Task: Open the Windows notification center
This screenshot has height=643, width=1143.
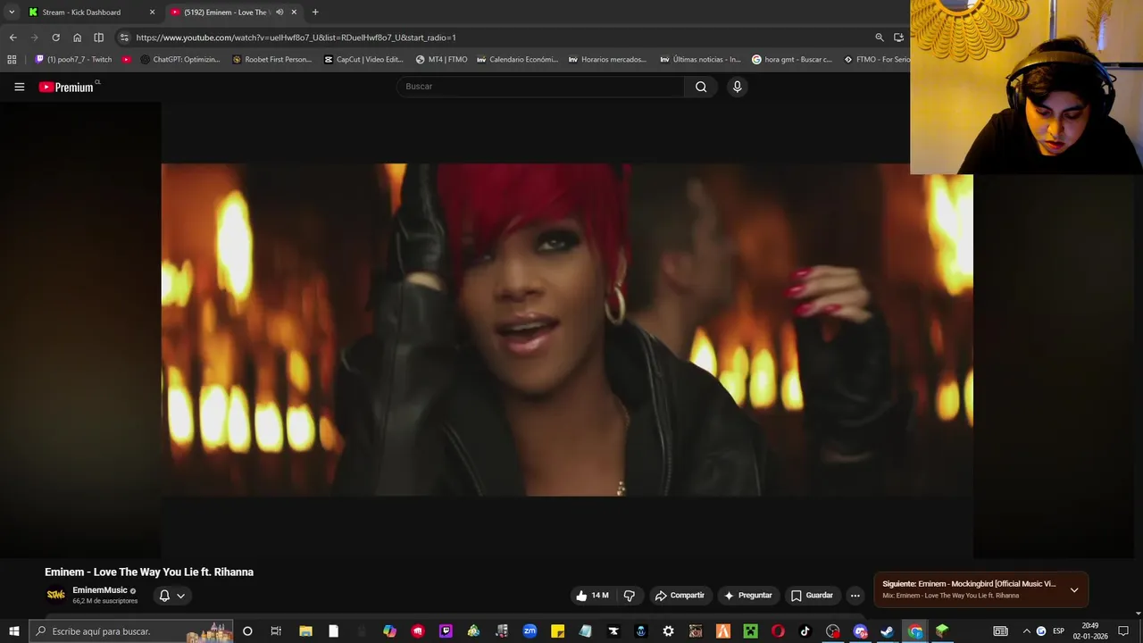Action: point(1123,631)
